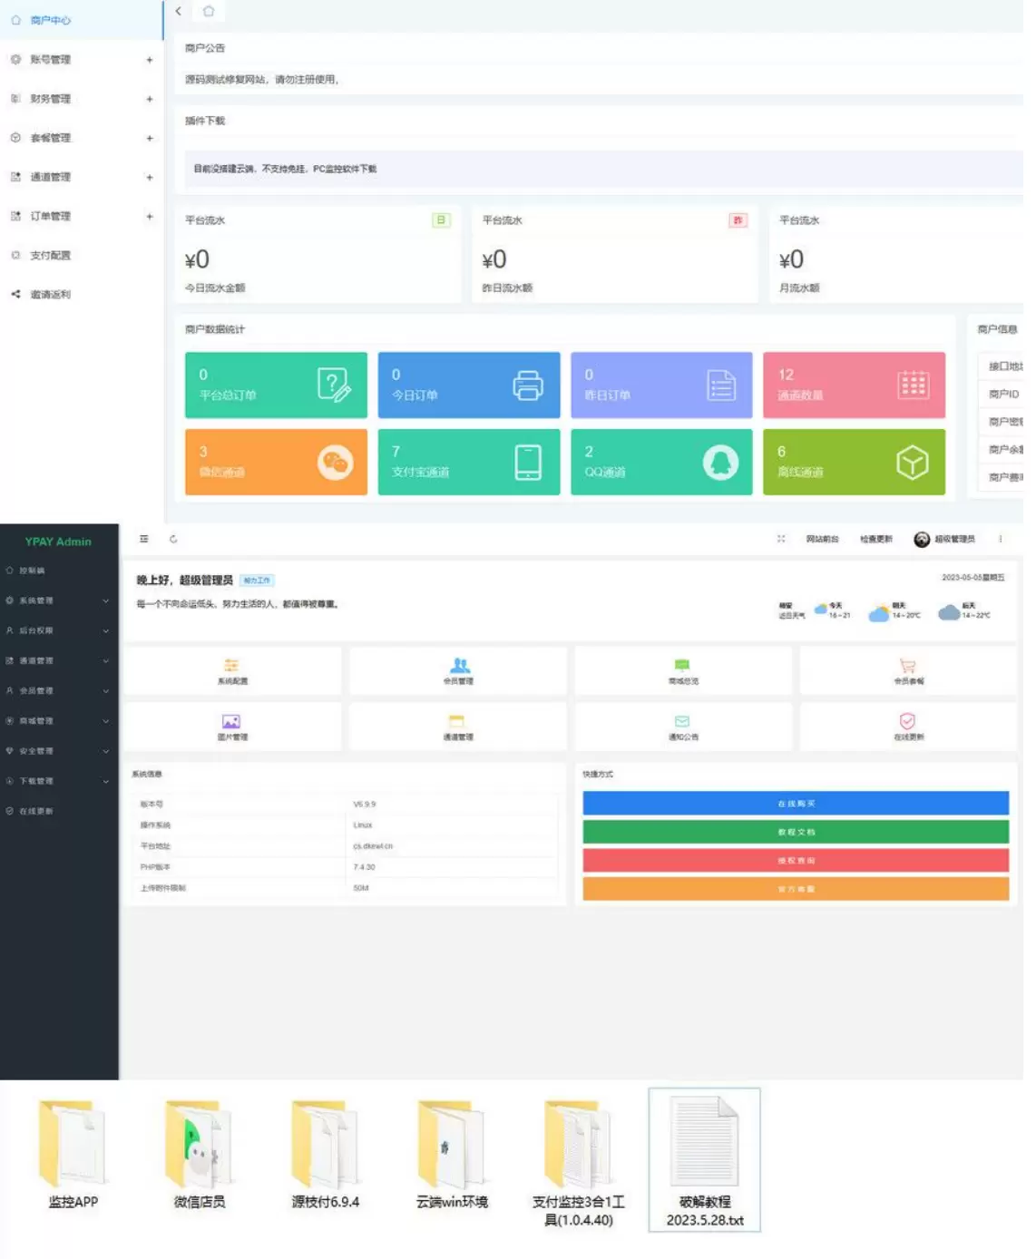
Task: Click PC监控软件下载 notice under 插件下载
Action: 345,170
